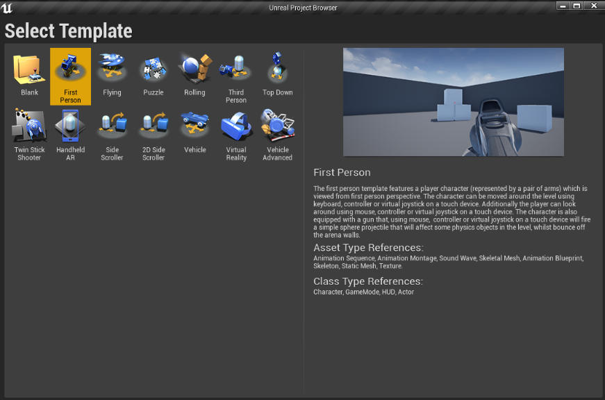Minimize the Unreal Project Browser window
This screenshot has height=400, width=605.
click(x=563, y=6)
